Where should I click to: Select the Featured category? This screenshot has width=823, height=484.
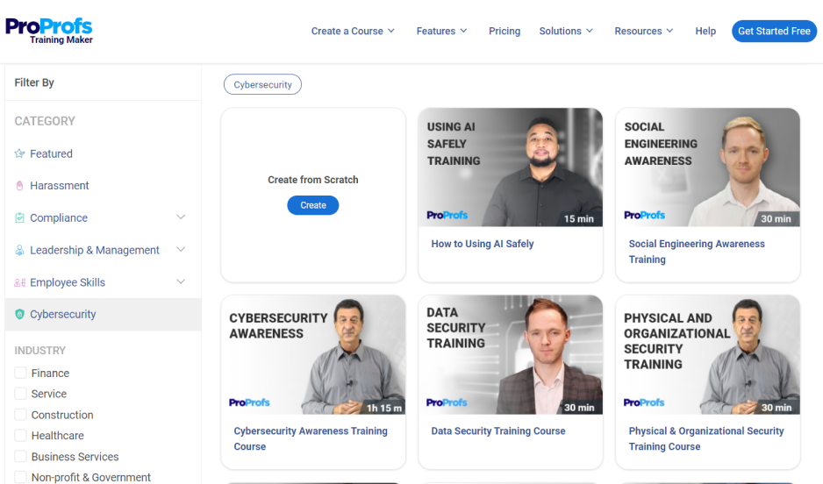51,153
